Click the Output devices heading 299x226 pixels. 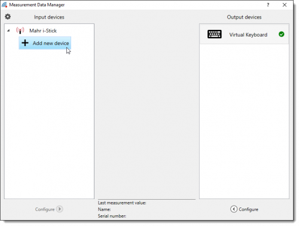[244, 17]
